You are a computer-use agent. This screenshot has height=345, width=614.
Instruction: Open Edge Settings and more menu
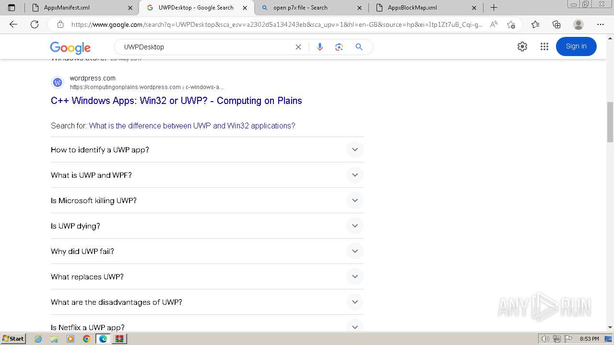pyautogui.click(x=601, y=24)
